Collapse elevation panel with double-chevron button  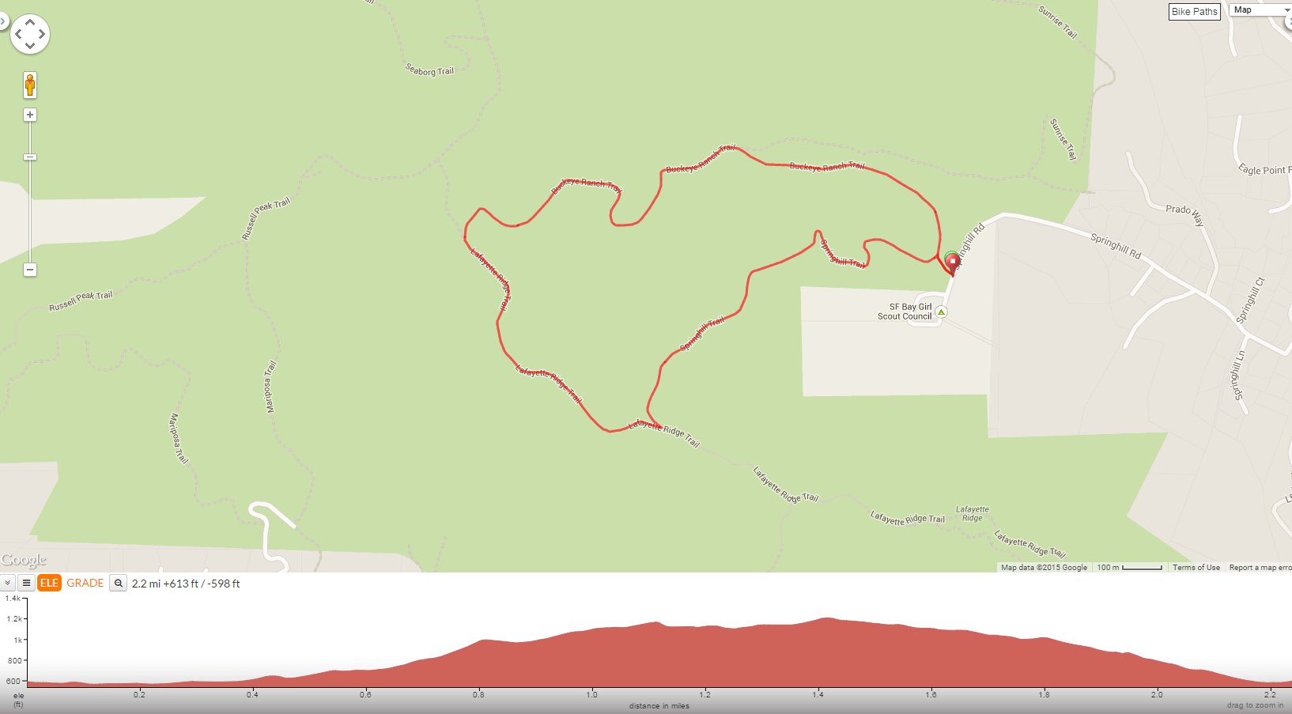point(7,583)
